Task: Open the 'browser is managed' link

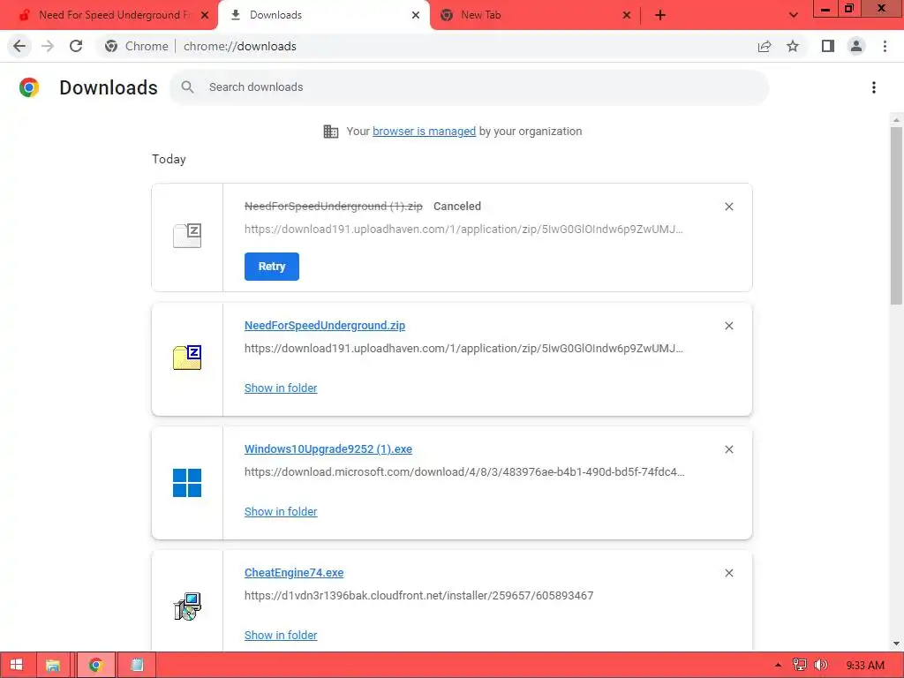Action: point(425,132)
